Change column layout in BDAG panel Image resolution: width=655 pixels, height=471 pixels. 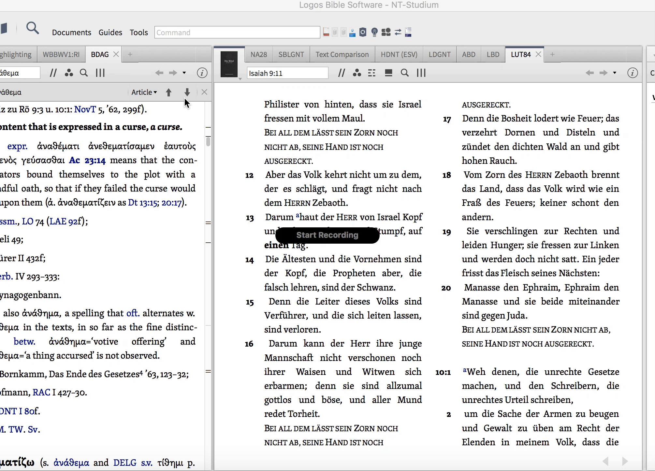(100, 73)
